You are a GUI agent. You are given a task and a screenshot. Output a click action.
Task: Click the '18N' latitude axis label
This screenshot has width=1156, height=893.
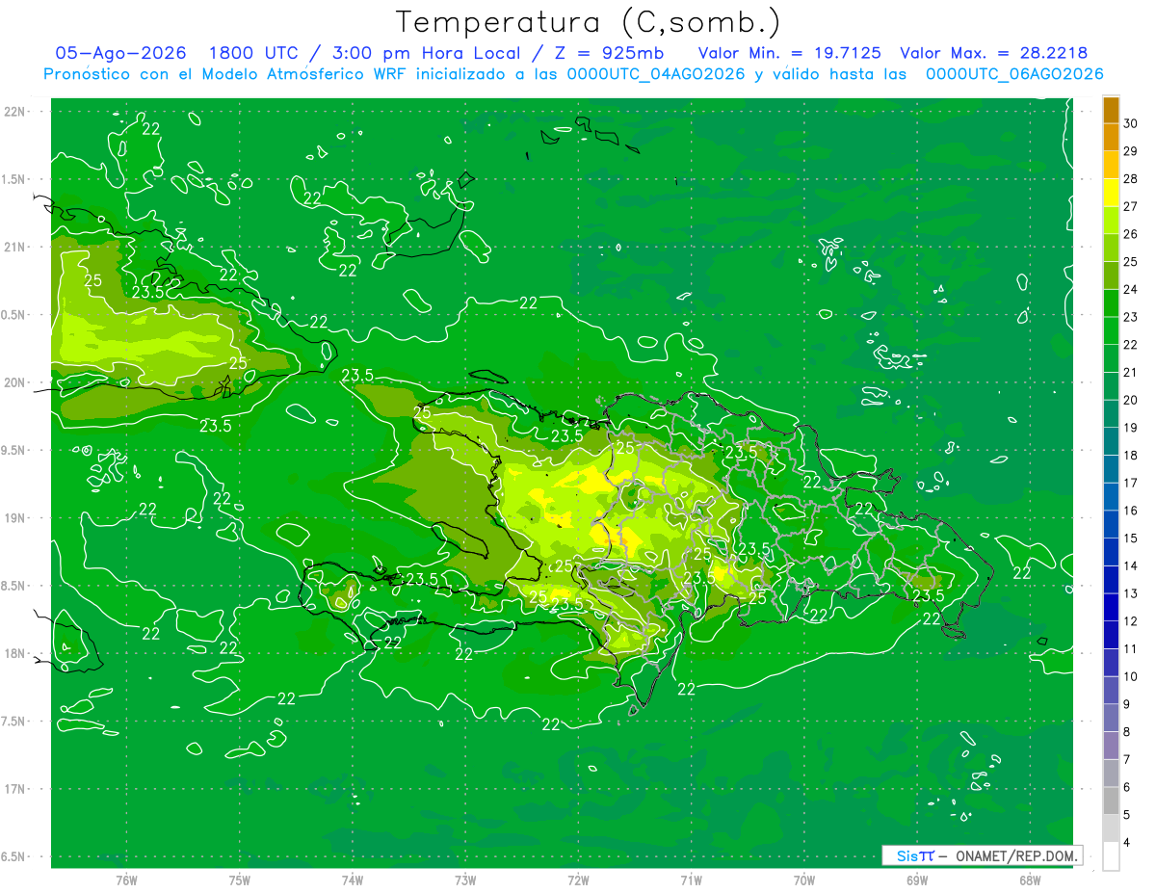tap(15, 653)
